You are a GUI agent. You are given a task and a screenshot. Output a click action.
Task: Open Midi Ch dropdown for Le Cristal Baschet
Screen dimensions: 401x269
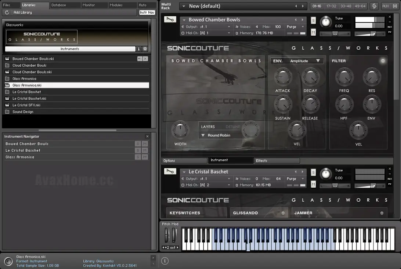[x=229, y=185]
